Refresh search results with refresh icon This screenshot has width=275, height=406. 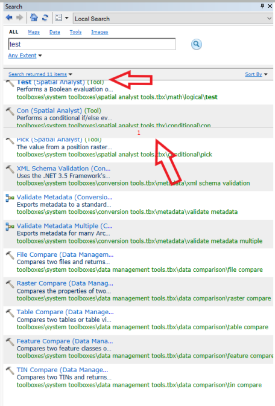coord(45,18)
